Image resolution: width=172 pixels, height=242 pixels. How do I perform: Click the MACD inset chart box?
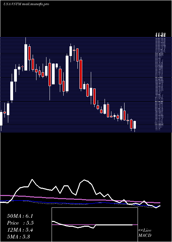(95, 225)
